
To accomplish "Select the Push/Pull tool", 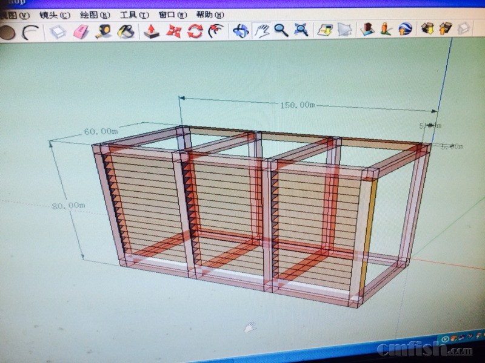I will coord(152,30).
